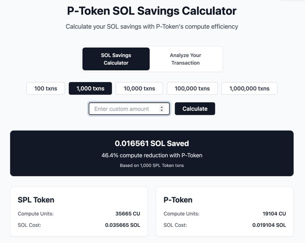The width and height of the screenshot is (305, 243).
Task: Click the 35665 CU compute units value
Action: click(x=128, y=214)
